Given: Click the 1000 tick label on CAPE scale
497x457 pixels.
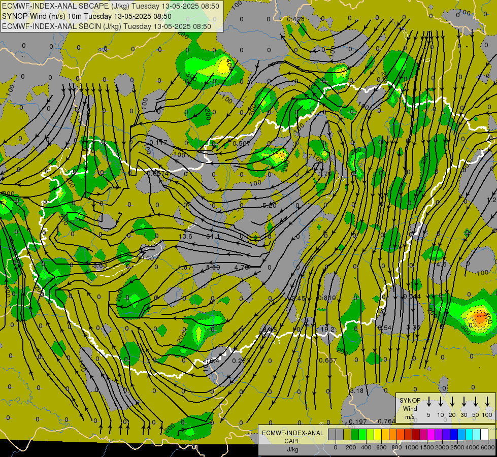Looking at the screenshot, I should [x=412, y=447].
